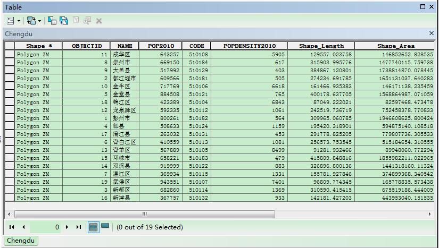Click the Shape_Length column header
This screenshot has width=439, height=248.
(x=321, y=46)
